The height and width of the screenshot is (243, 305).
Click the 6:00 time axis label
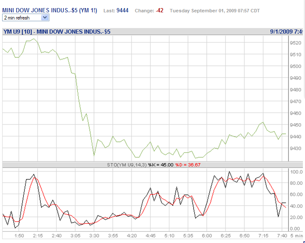(x=207, y=236)
